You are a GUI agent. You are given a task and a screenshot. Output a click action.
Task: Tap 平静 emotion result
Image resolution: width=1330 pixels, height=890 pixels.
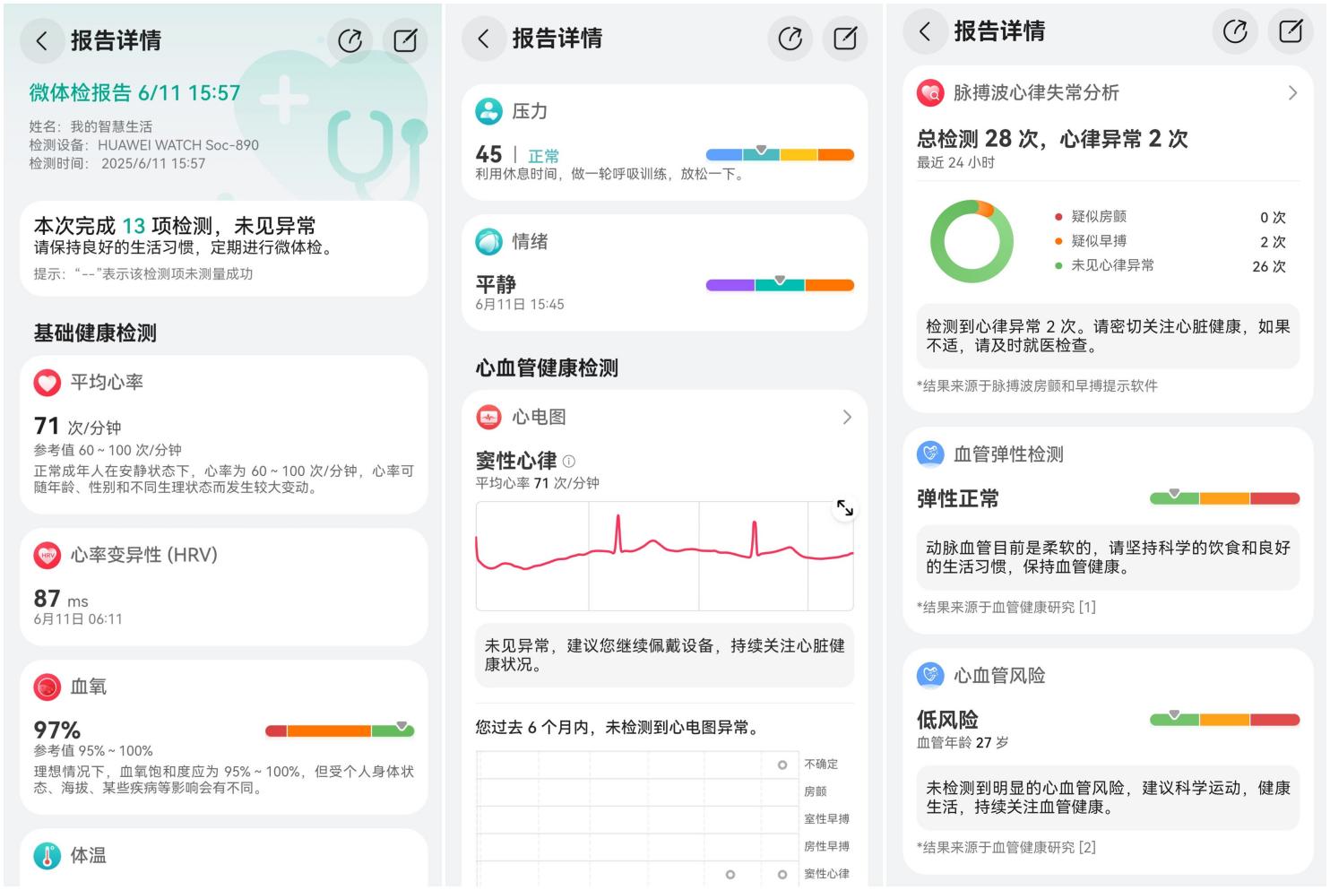click(x=496, y=284)
